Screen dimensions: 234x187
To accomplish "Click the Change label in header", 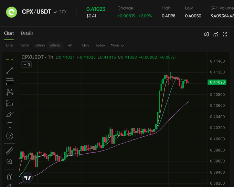I will coord(125,8).
